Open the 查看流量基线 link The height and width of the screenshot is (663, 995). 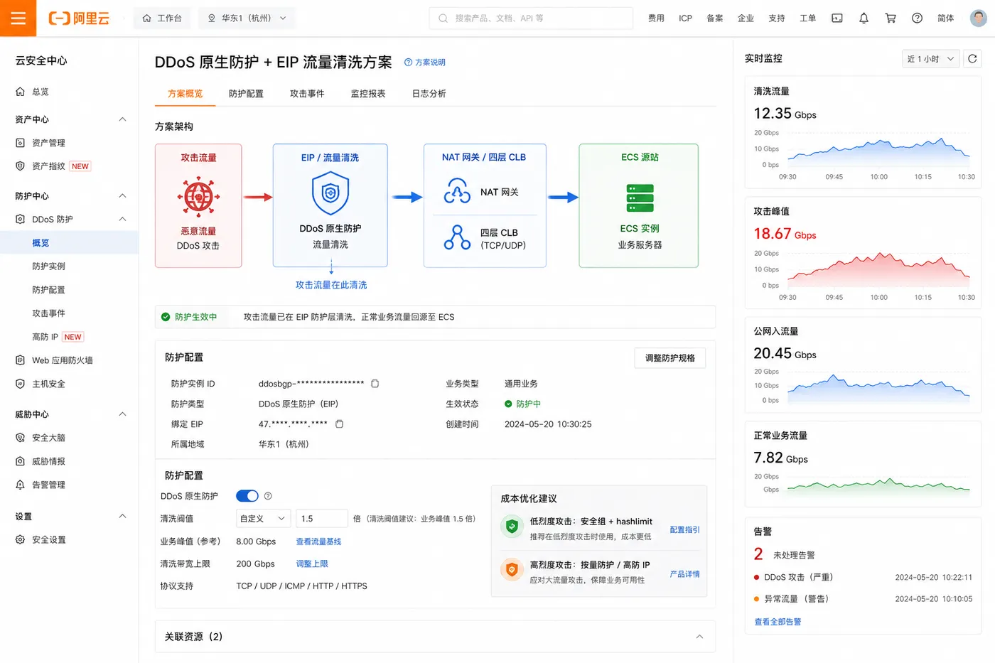click(x=318, y=541)
